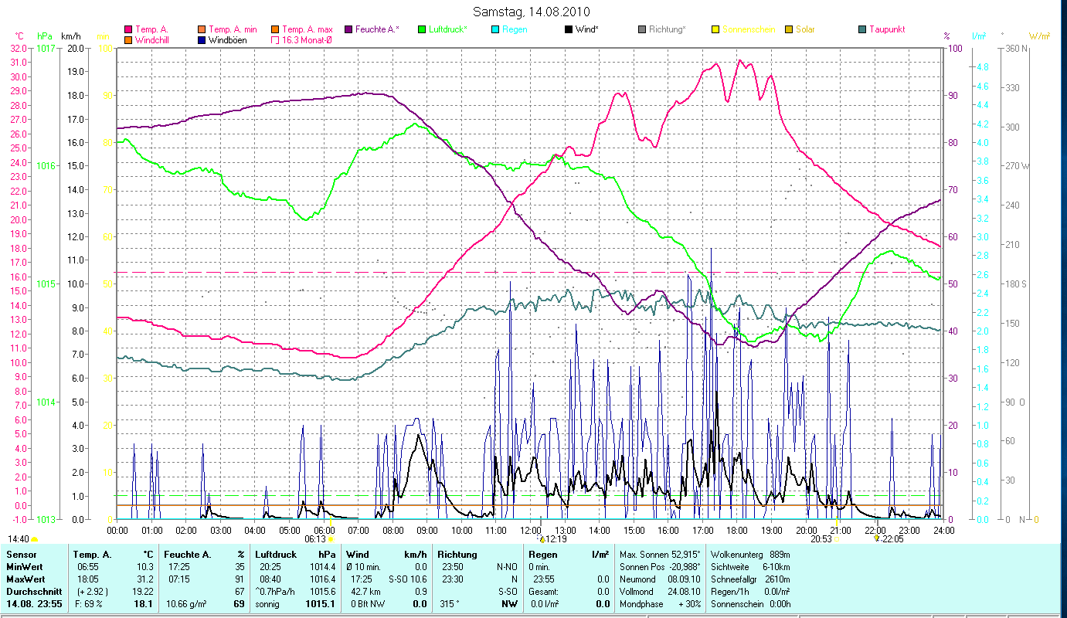Click the orange Windchill legend square
This screenshot has width=1067, height=618.
128,39
